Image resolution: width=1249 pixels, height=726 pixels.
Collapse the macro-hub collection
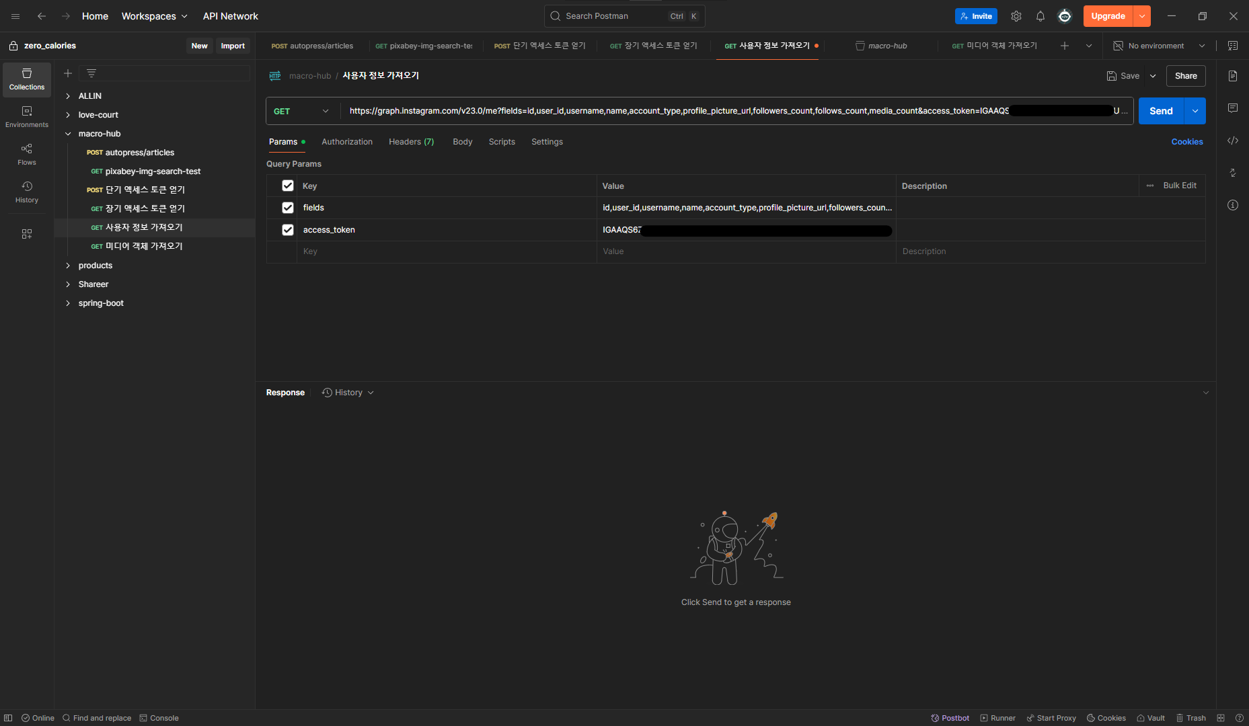(x=68, y=134)
